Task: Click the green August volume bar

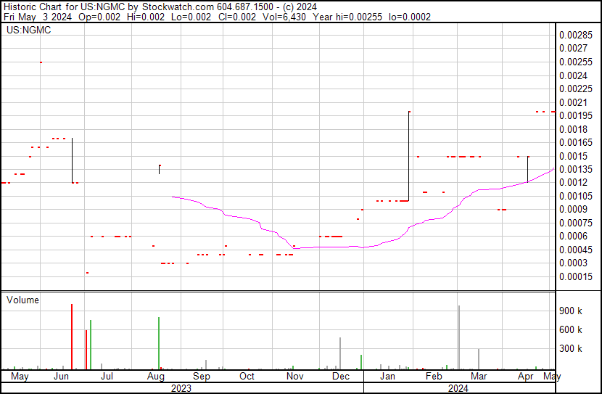Action: (159, 343)
